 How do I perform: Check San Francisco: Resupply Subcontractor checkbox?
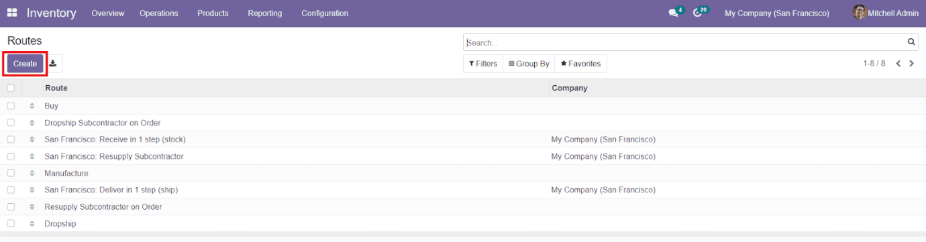(11, 156)
